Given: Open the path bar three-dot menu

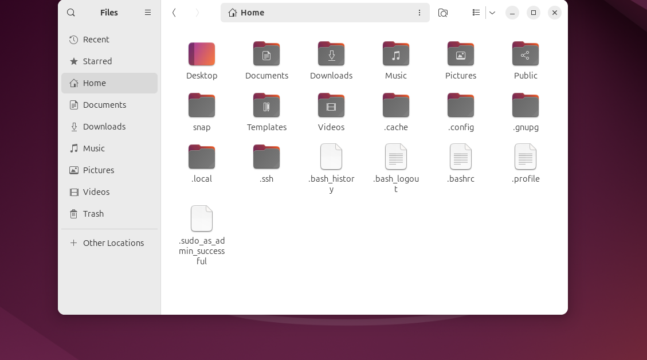Looking at the screenshot, I should pos(419,13).
